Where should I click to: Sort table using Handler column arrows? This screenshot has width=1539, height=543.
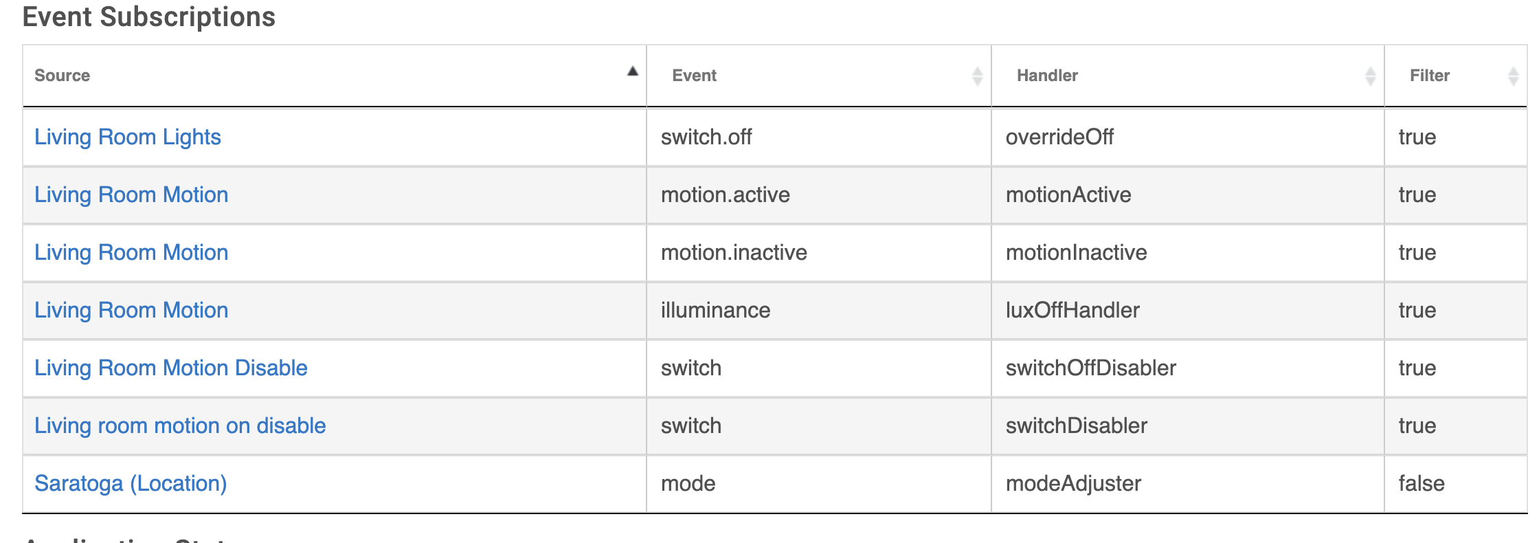click(1370, 76)
